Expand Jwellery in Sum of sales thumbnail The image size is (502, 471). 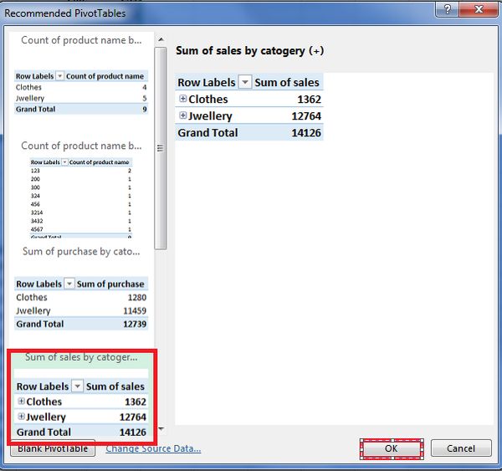[x=21, y=417]
